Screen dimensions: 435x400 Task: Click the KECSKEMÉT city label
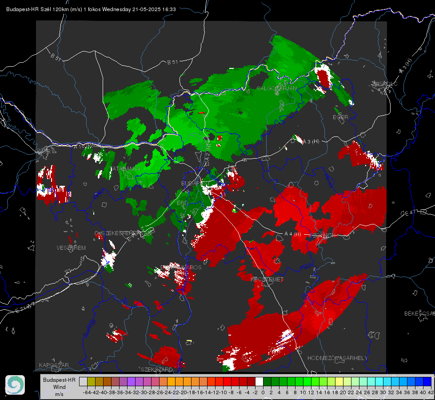267,280
